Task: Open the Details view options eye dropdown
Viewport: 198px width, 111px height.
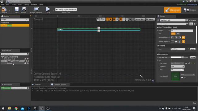Action: [195, 24]
